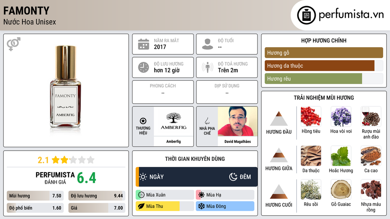The height and width of the screenshot is (219, 390).
Task: Click the Trên 2m sillage value
Action: tap(228, 70)
